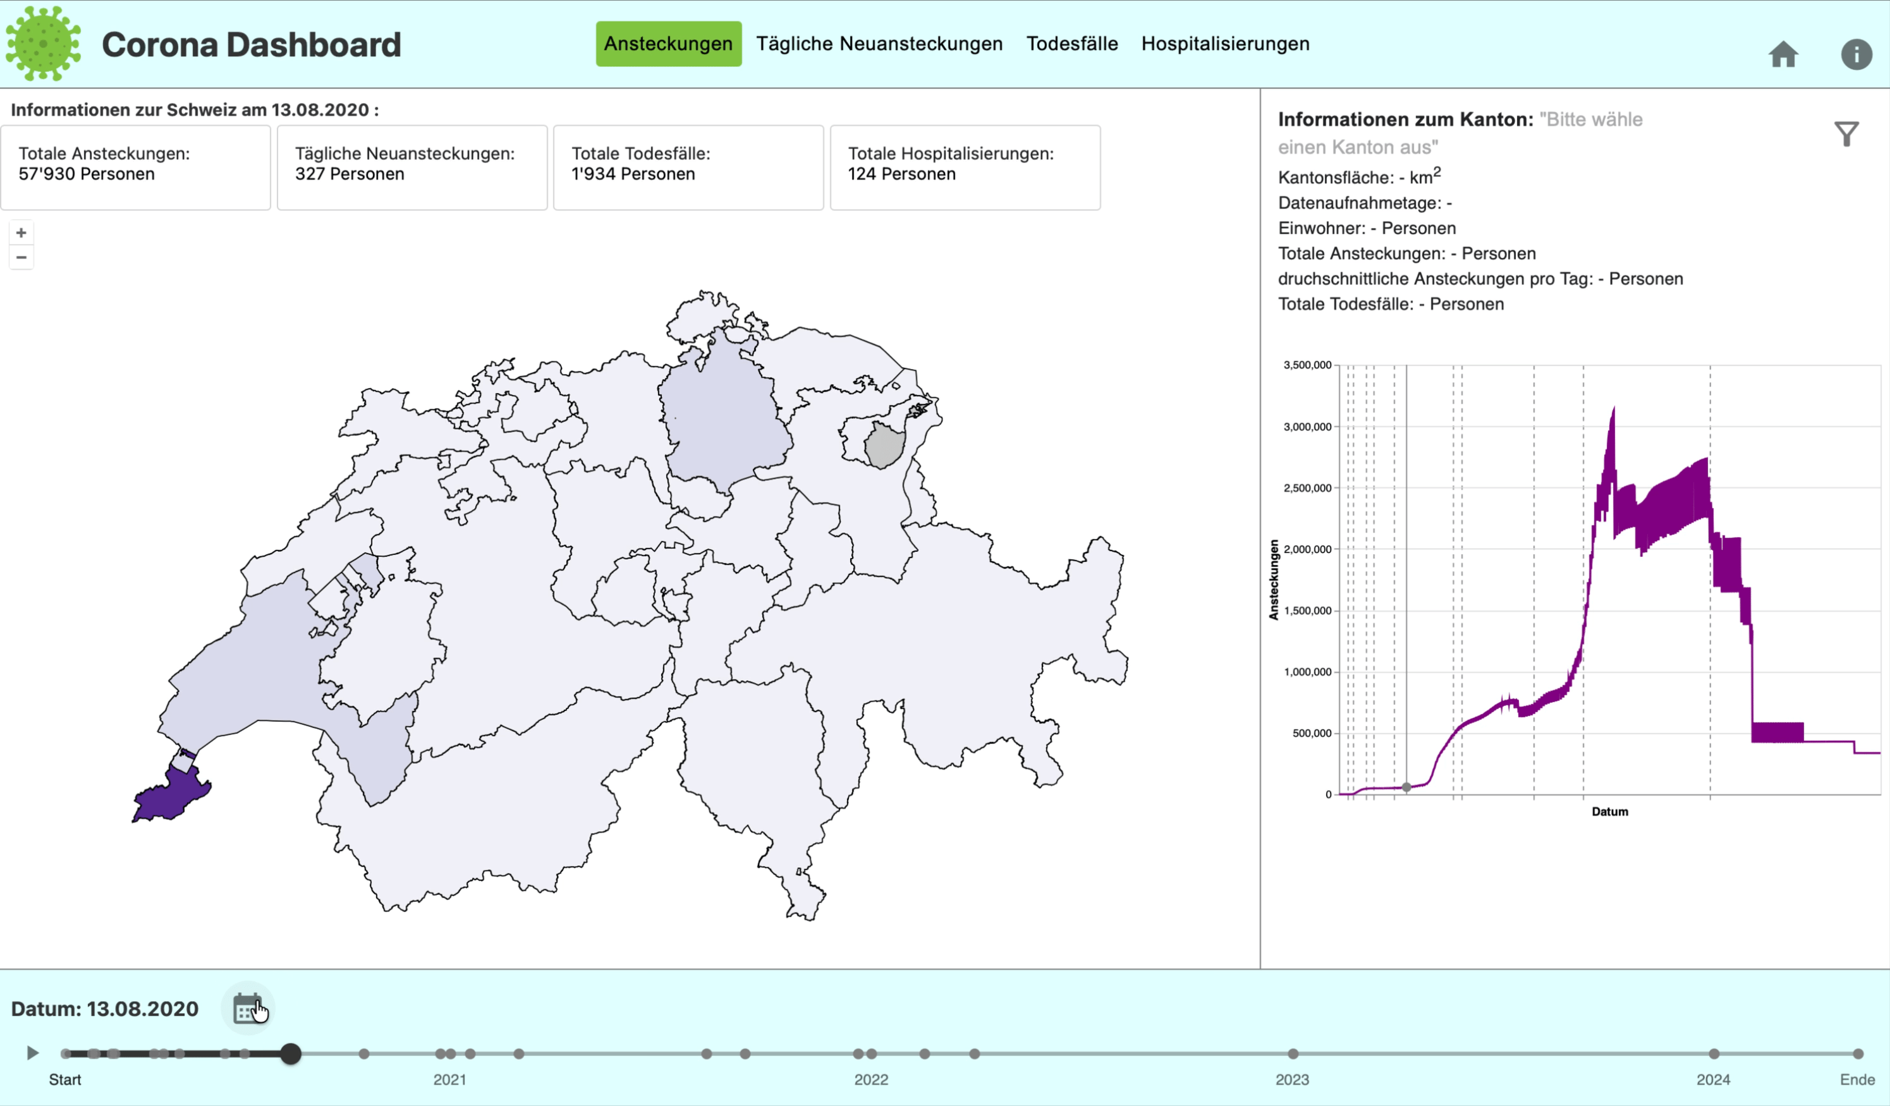Click the Tägliche Neuansteckungen info card

(413, 167)
